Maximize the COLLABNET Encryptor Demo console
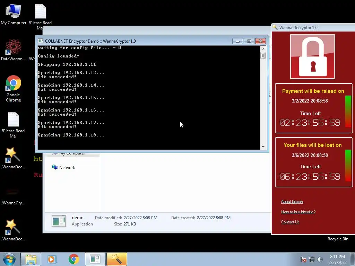This screenshot has height=266, width=355. pyautogui.click(x=249, y=41)
